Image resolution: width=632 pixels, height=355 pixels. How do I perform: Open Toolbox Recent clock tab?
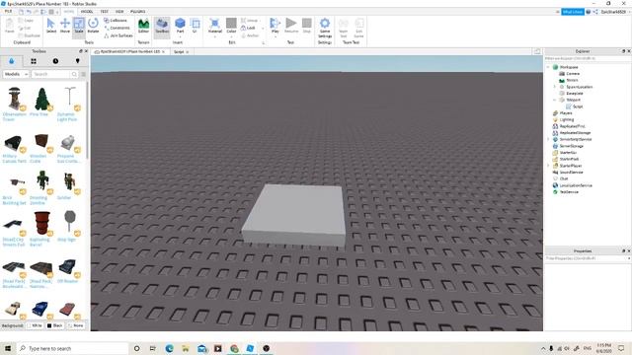55,61
